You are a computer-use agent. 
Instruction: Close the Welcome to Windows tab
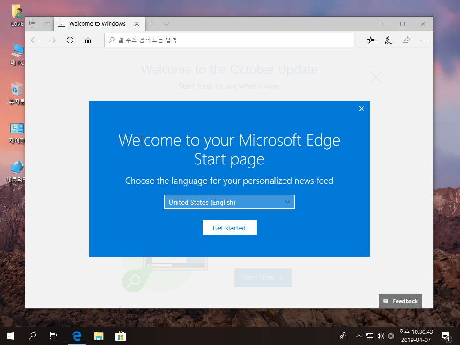pyautogui.click(x=137, y=24)
